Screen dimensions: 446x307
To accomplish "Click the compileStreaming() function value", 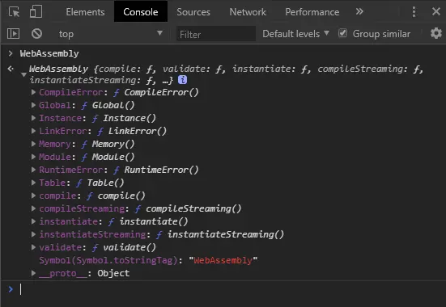I will tap(193, 208).
